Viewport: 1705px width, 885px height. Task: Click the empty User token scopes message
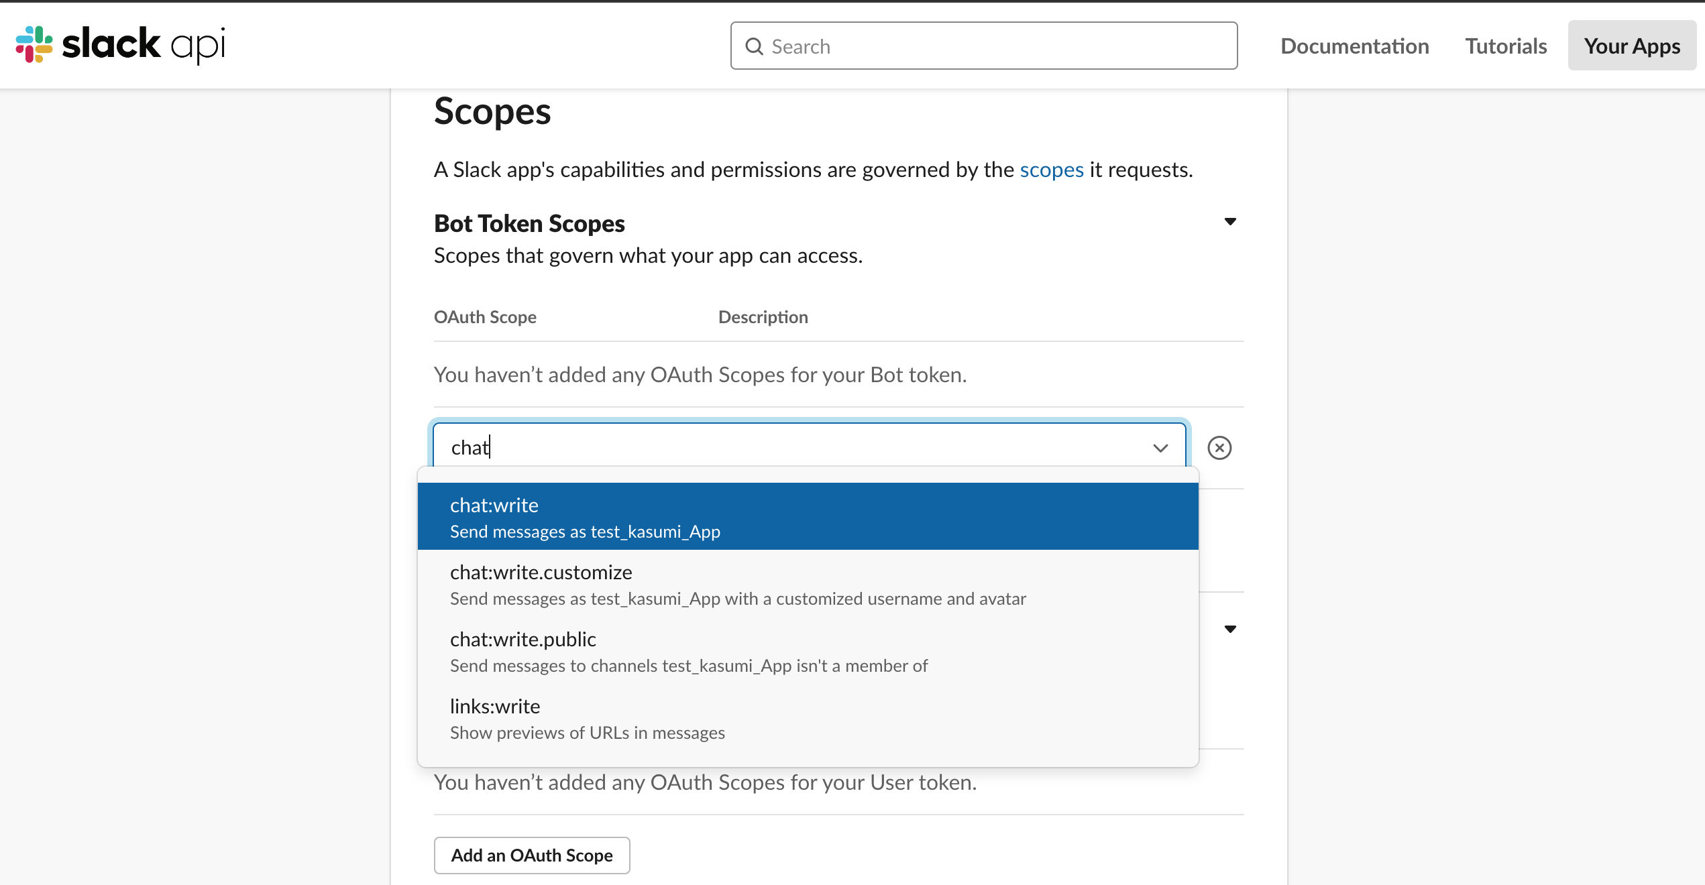tap(705, 782)
